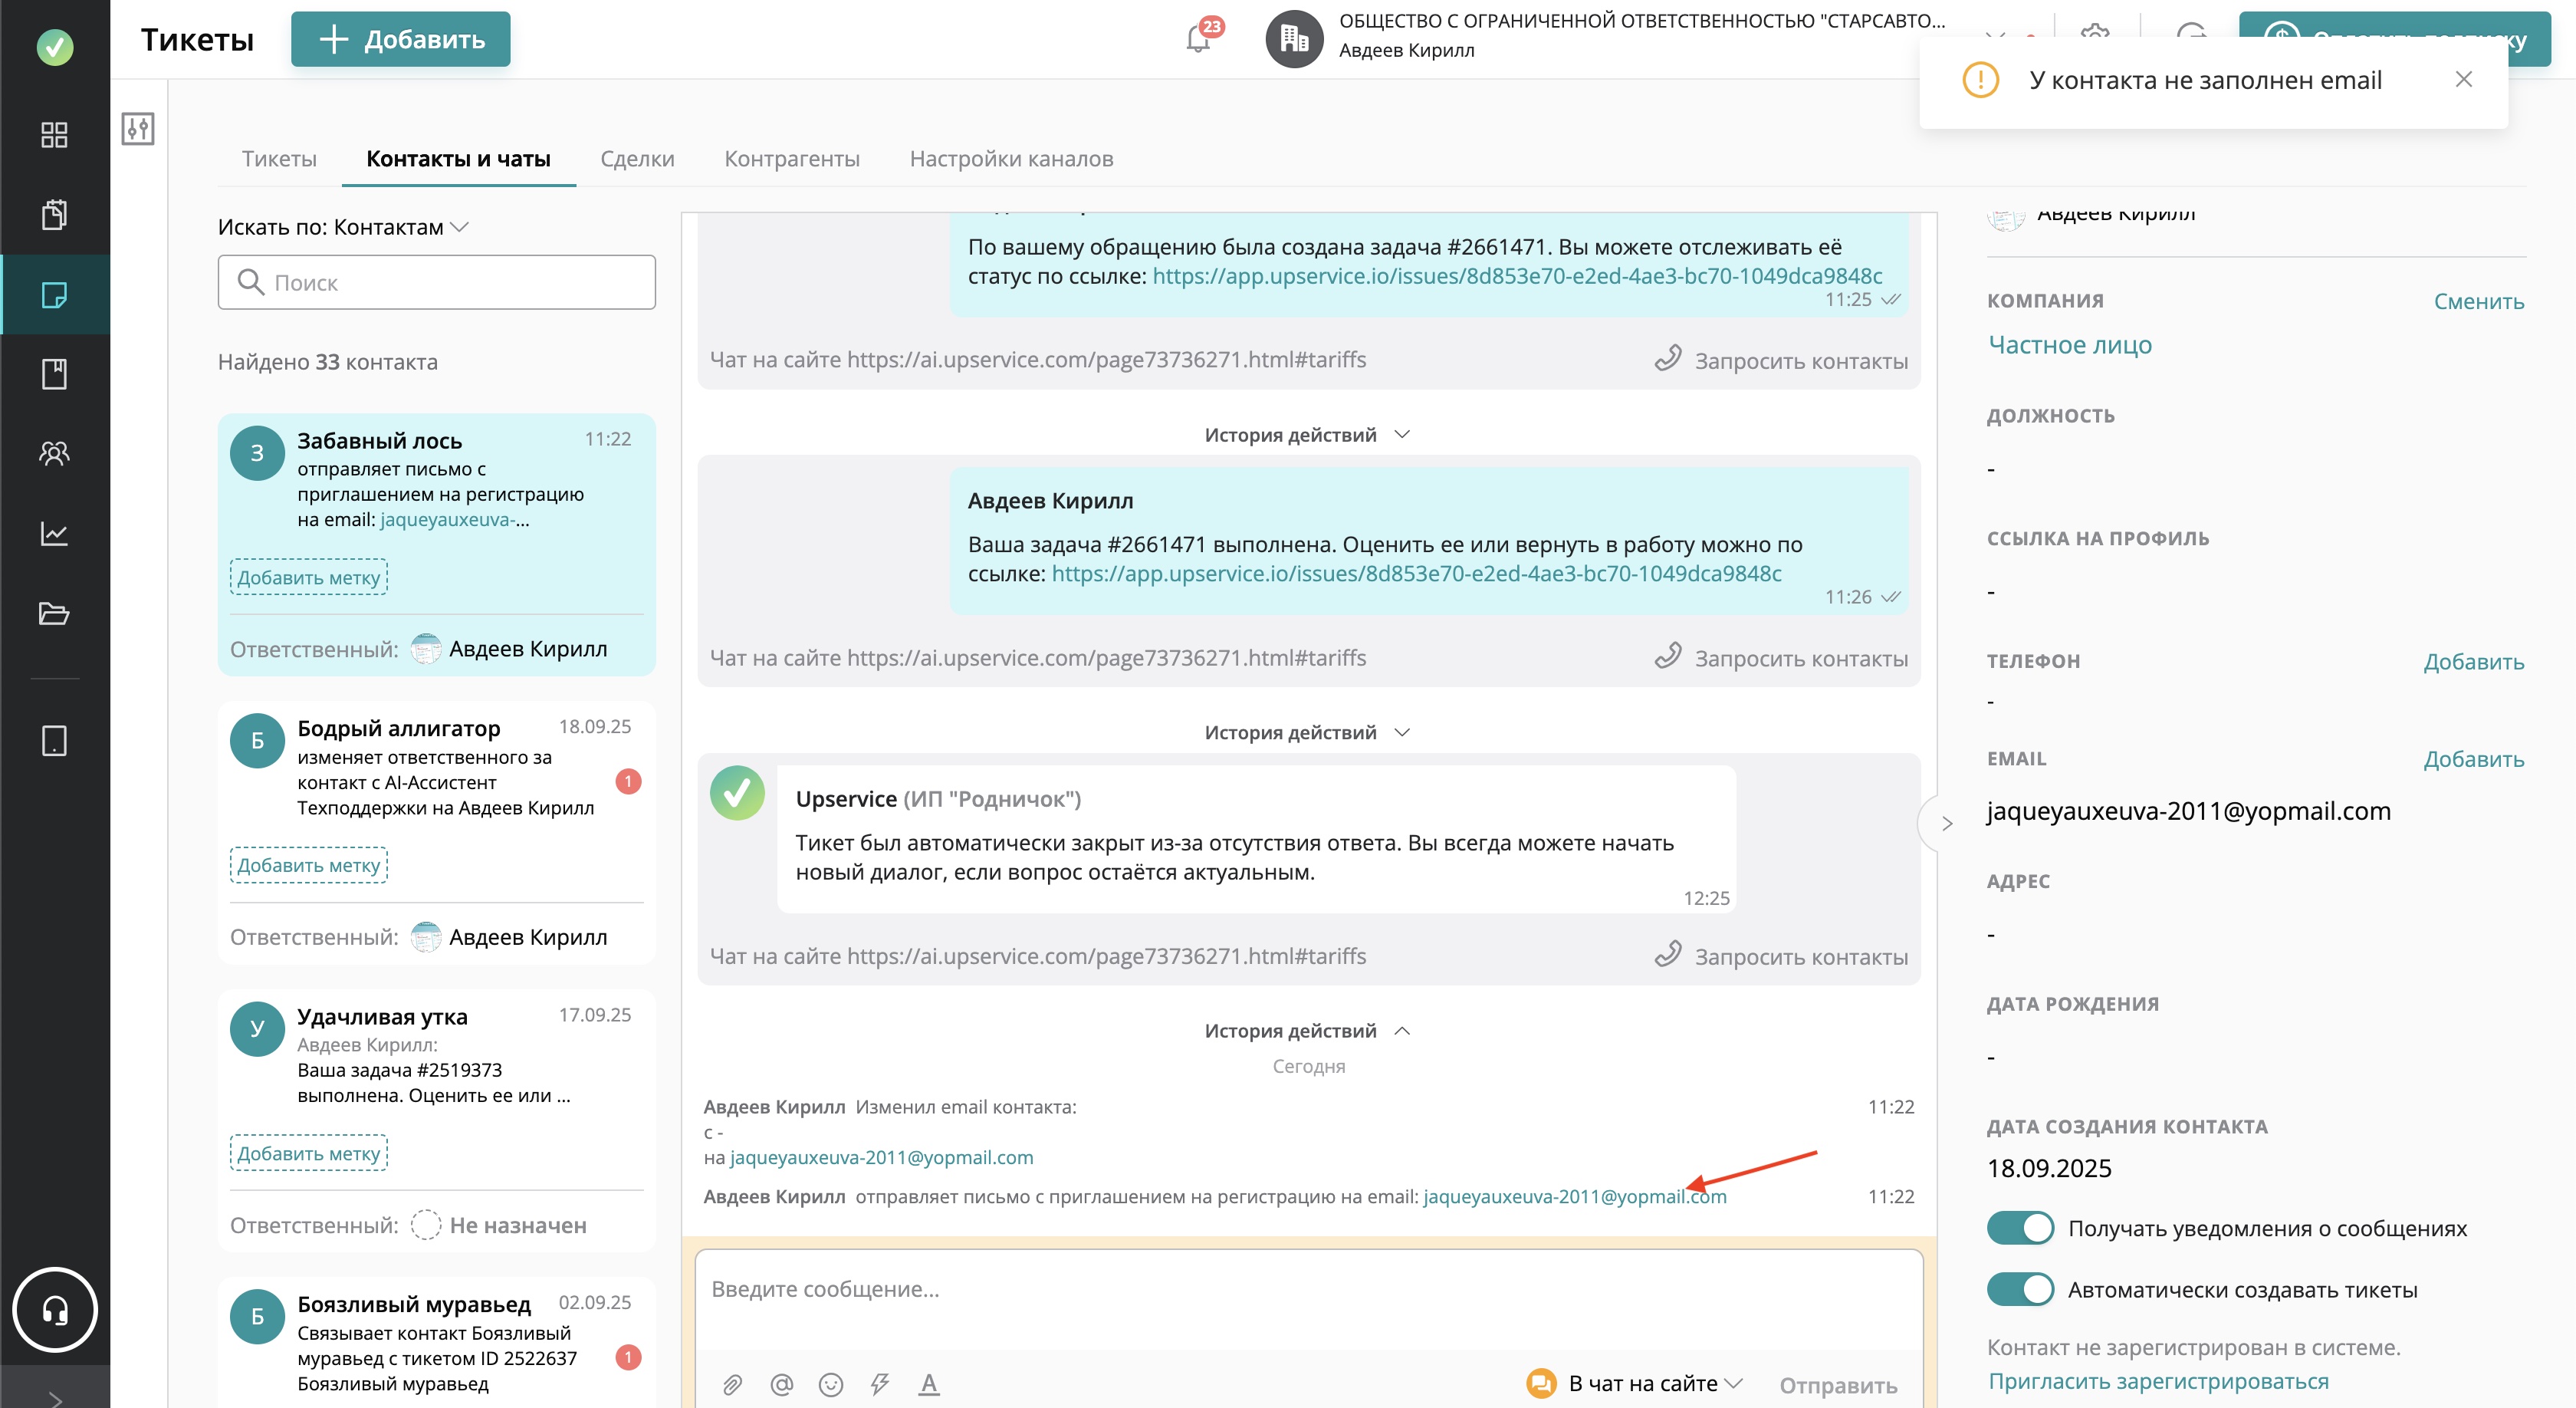Click the notifications bell icon
The width and height of the screenshot is (2576, 1408).
coord(1197,40)
